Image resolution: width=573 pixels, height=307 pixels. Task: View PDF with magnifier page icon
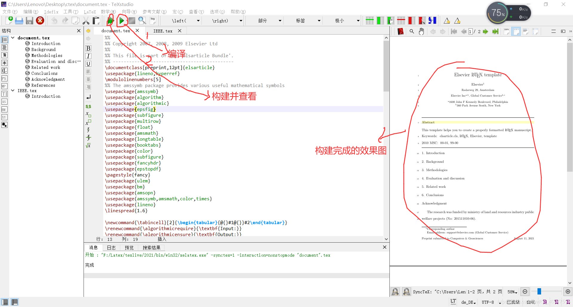coord(142,21)
